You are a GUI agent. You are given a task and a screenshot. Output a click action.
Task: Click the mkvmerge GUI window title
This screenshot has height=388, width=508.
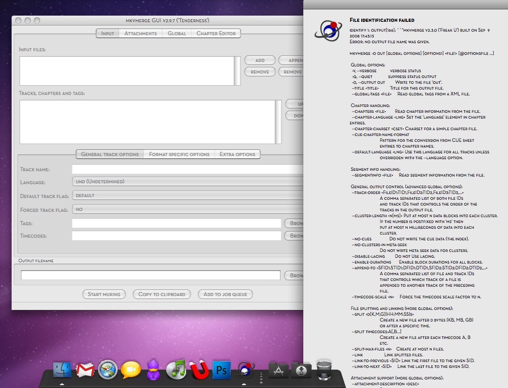coord(168,21)
